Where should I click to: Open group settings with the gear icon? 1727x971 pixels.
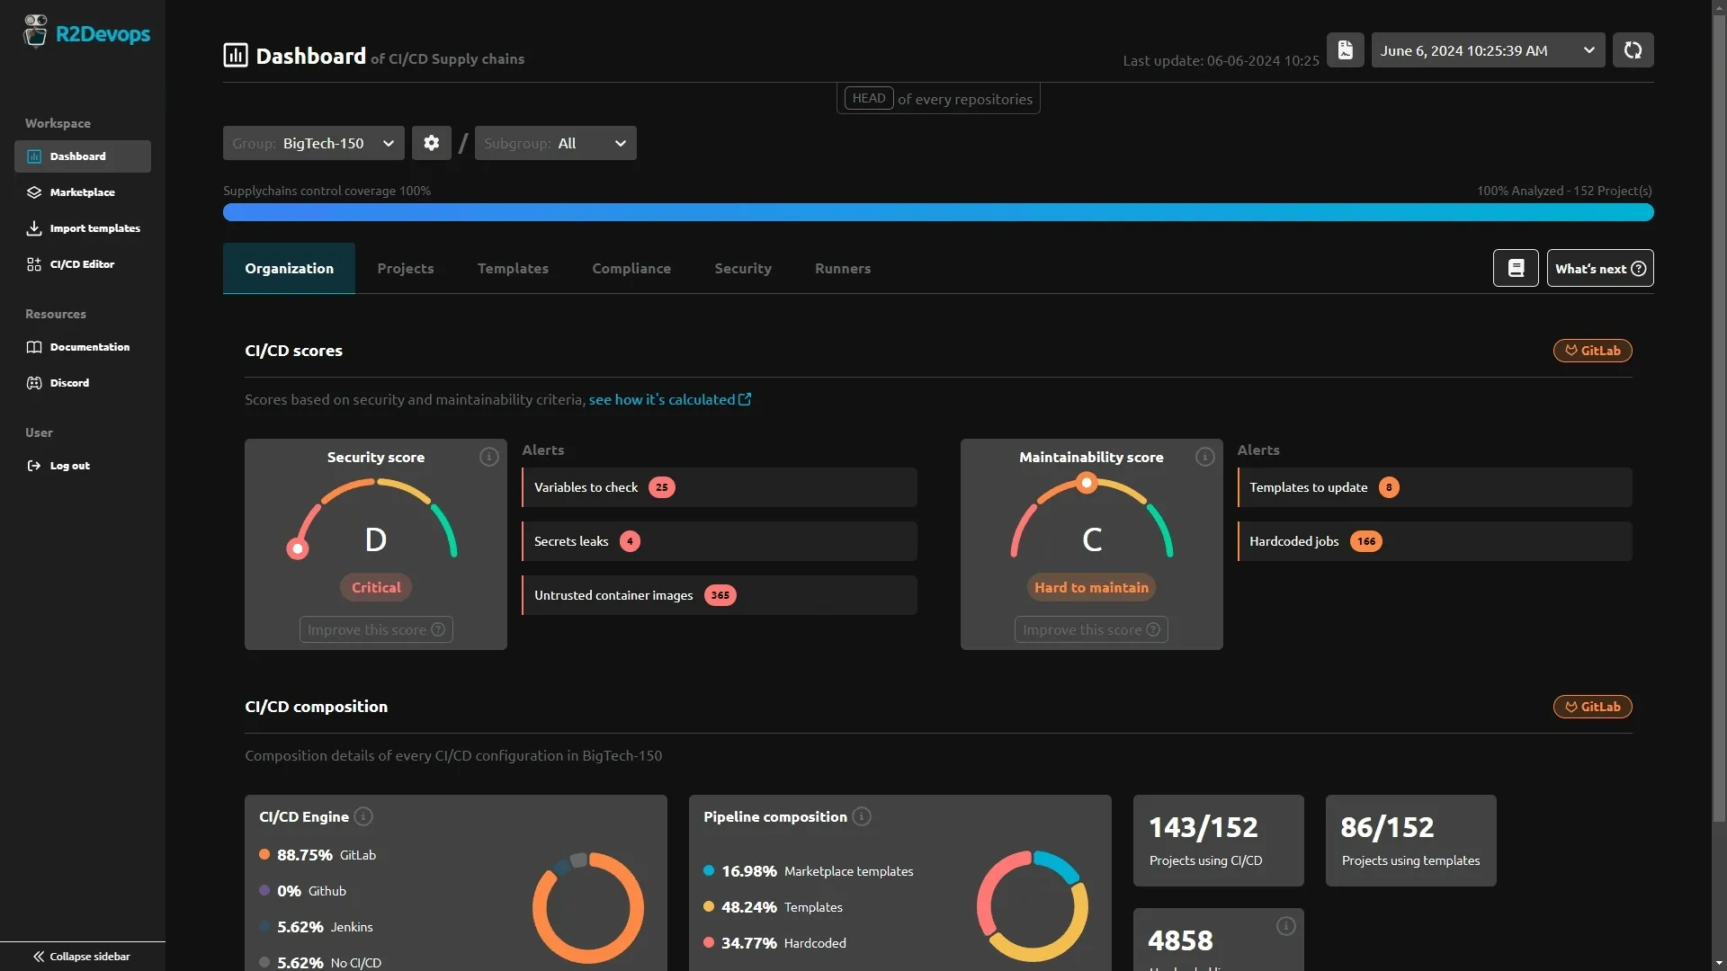pyautogui.click(x=432, y=142)
